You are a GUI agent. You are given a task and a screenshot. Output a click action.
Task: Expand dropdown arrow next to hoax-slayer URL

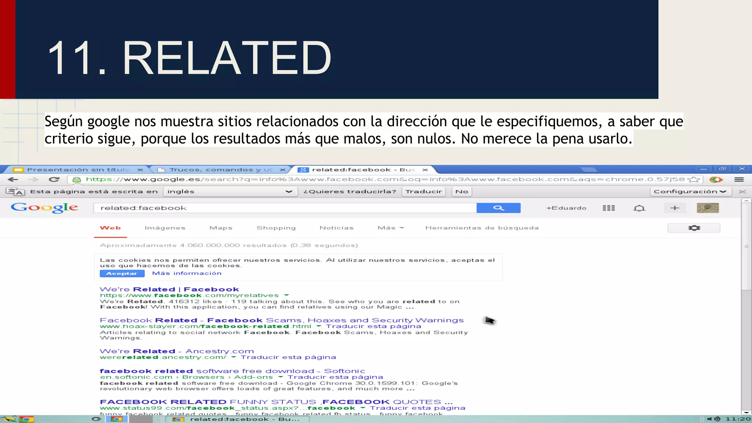(x=319, y=326)
